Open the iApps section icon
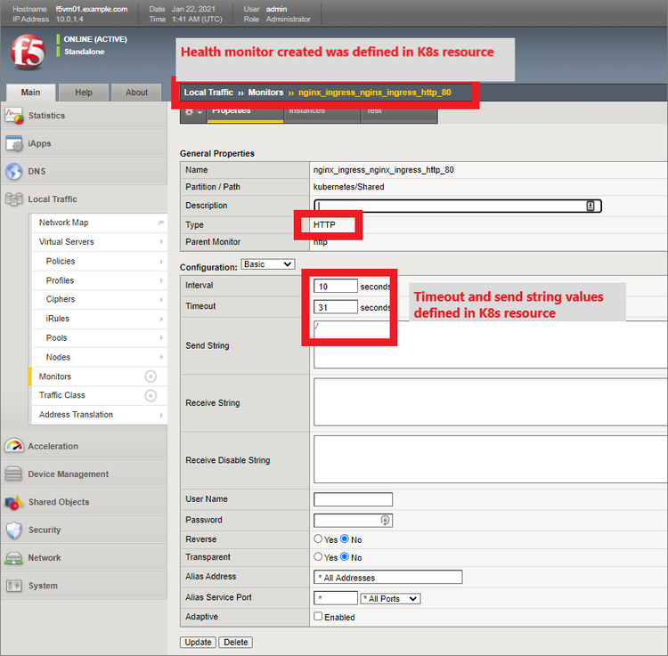 click(13, 143)
